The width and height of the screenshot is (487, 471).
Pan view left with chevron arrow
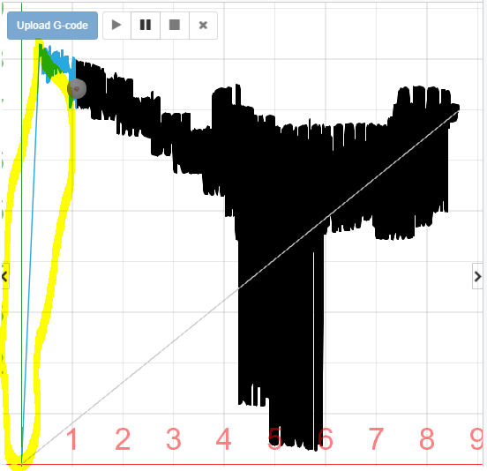click(x=4, y=276)
